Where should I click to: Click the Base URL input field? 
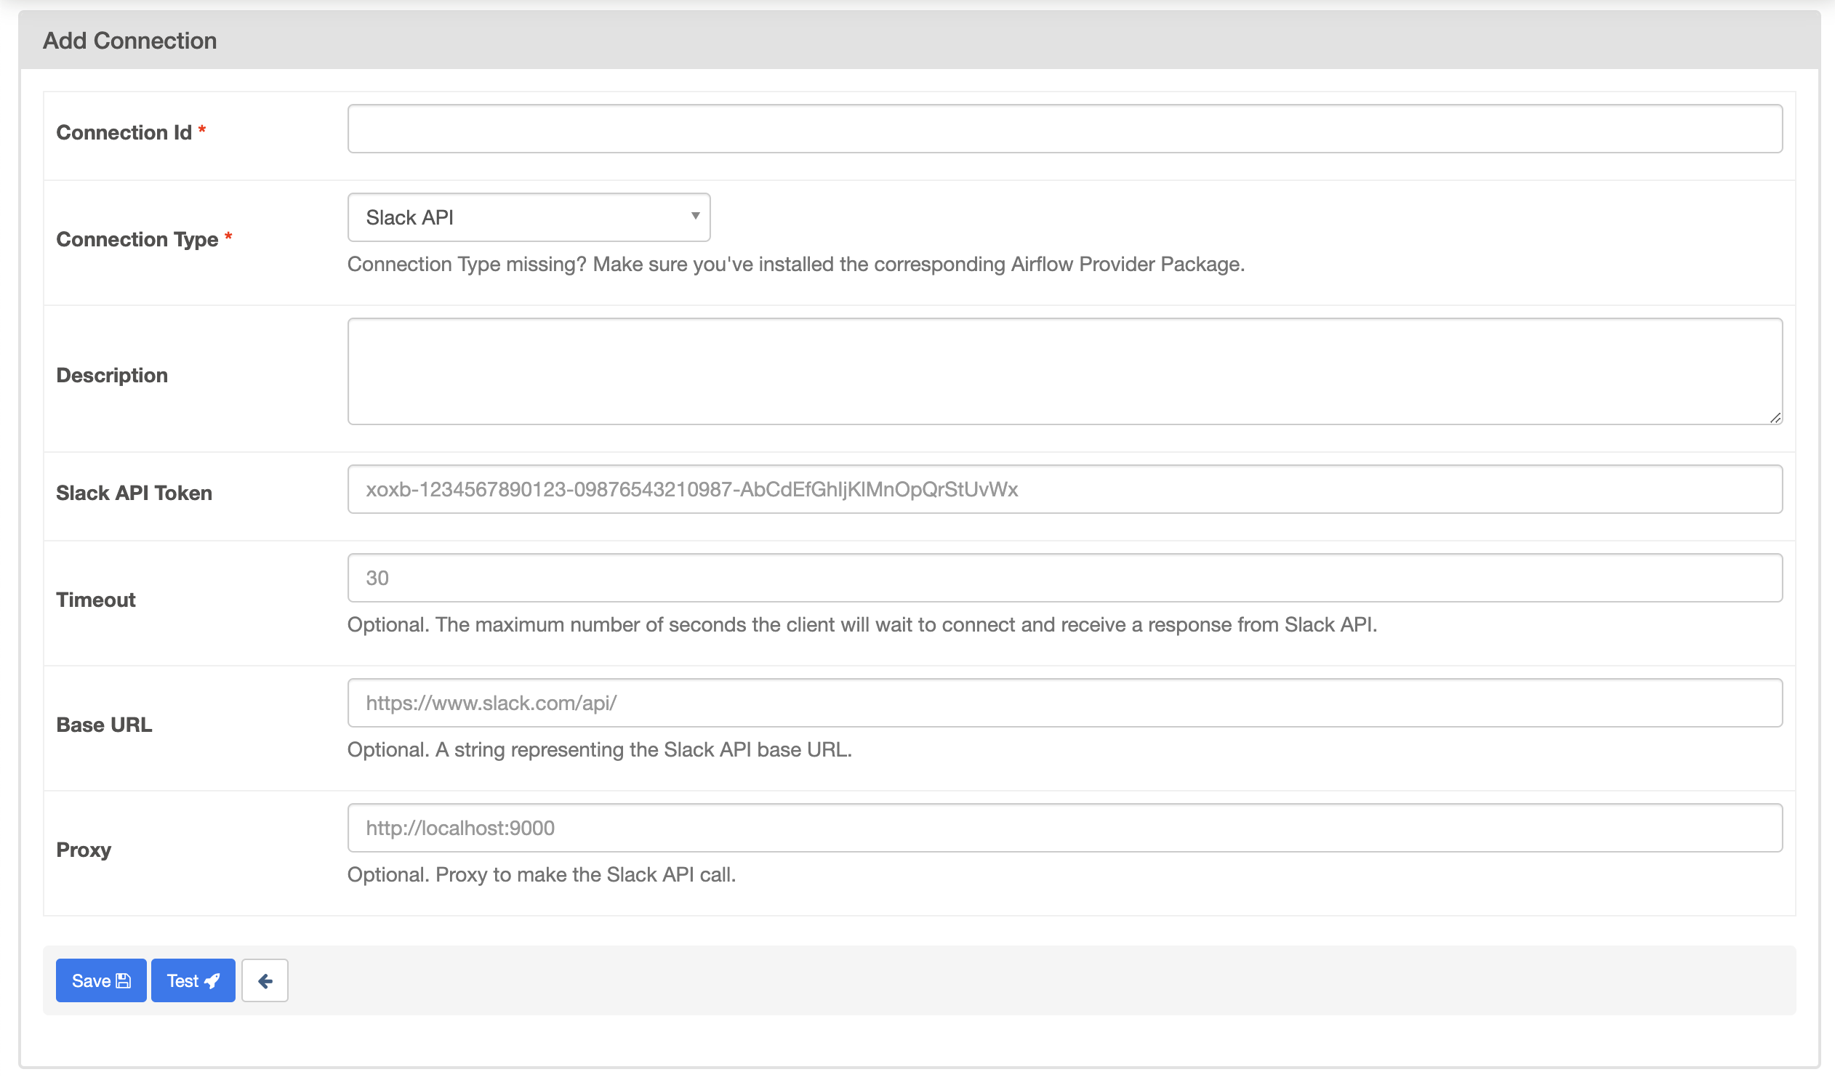click(x=1064, y=703)
